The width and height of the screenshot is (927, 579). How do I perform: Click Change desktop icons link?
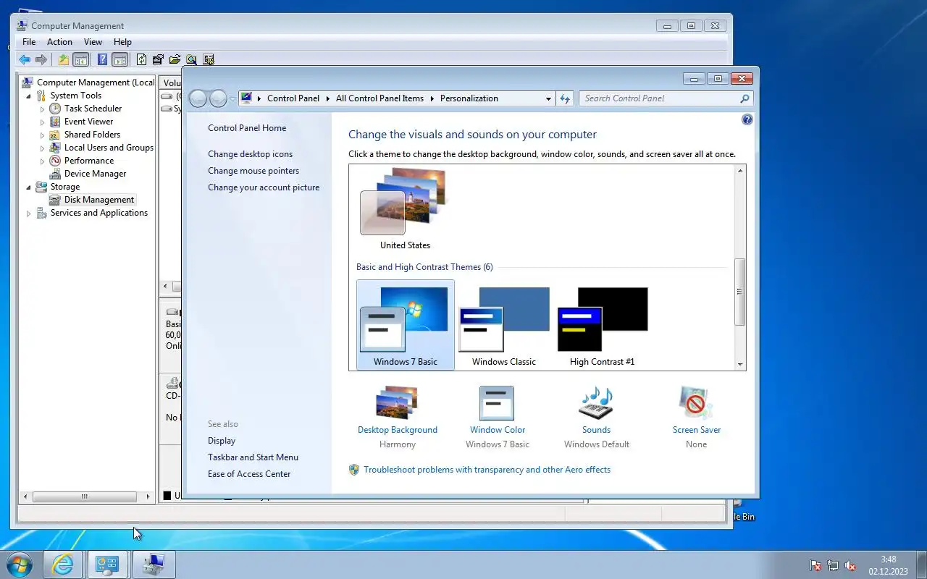251,154
